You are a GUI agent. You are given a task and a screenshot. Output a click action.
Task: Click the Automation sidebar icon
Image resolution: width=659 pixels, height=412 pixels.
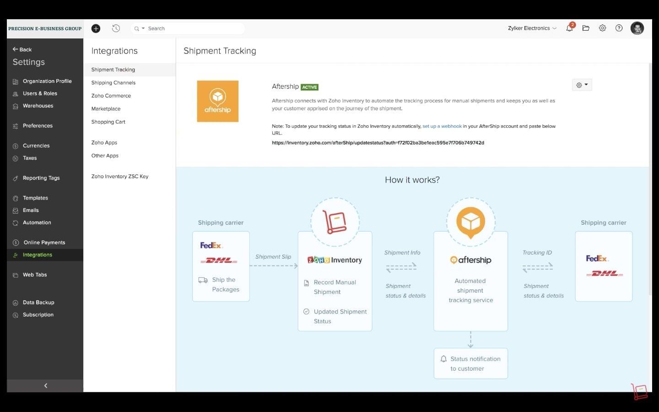15,223
